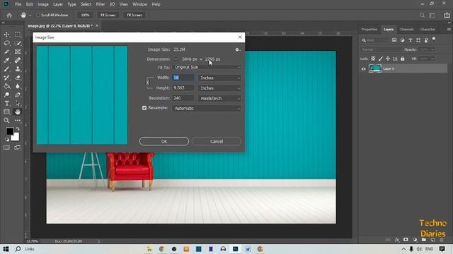Click the Home icon in options bar

pyautogui.click(x=9, y=15)
